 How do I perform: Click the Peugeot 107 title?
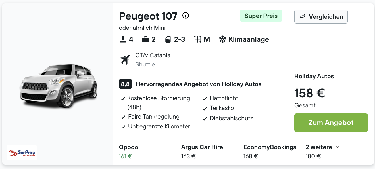point(148,16)
